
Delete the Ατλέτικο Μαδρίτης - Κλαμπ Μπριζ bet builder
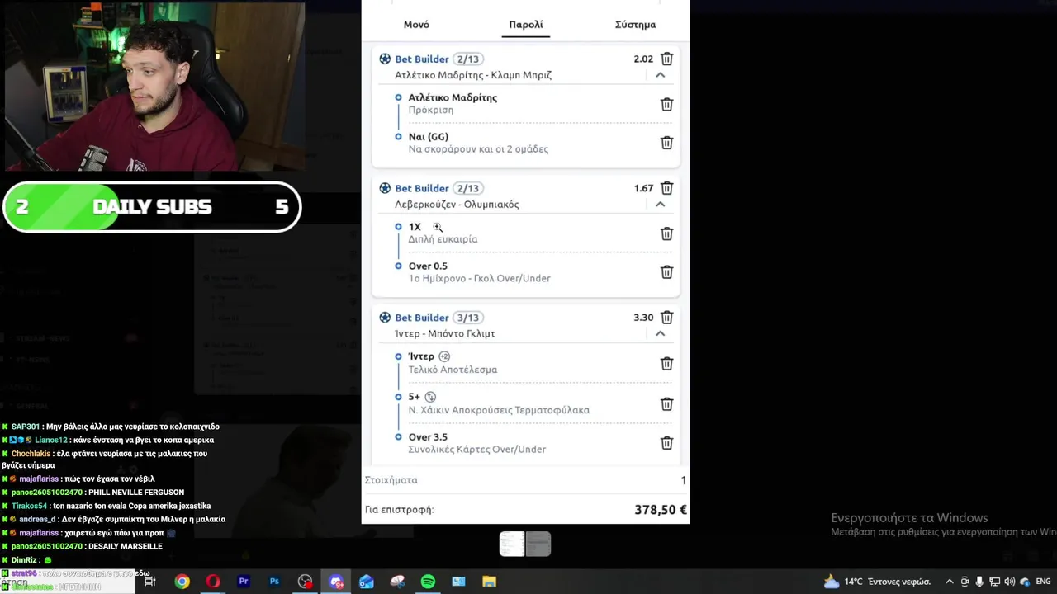(666, 59)
